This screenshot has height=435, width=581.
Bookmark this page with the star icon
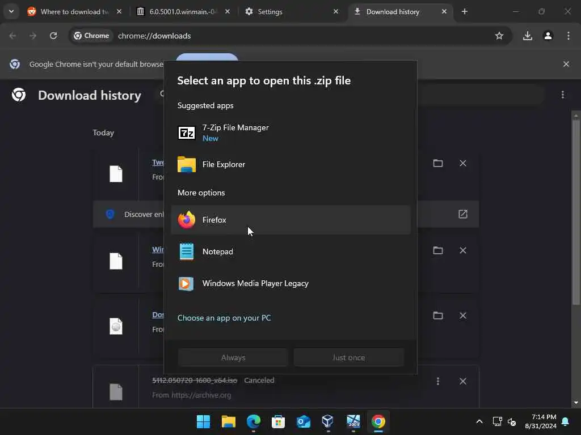point(499,36)
